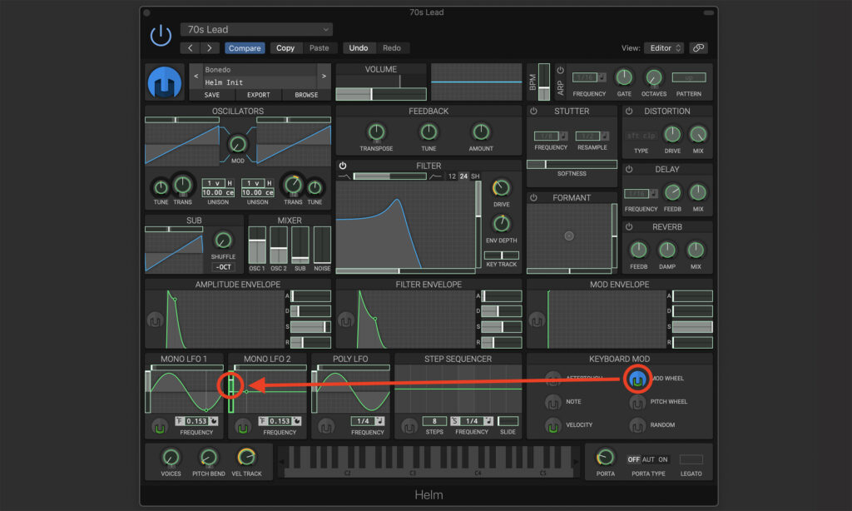This screenshot has height=511, width=852.
Task: Click the Mono LFO 1 modulation source icon
Action: [x=159, y=427]
